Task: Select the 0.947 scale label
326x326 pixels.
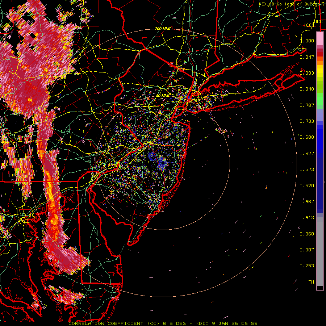Action: click(307, 57)
